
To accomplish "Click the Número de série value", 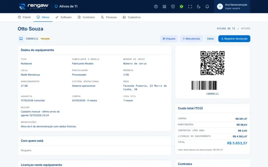I will (x=135, y=64).
